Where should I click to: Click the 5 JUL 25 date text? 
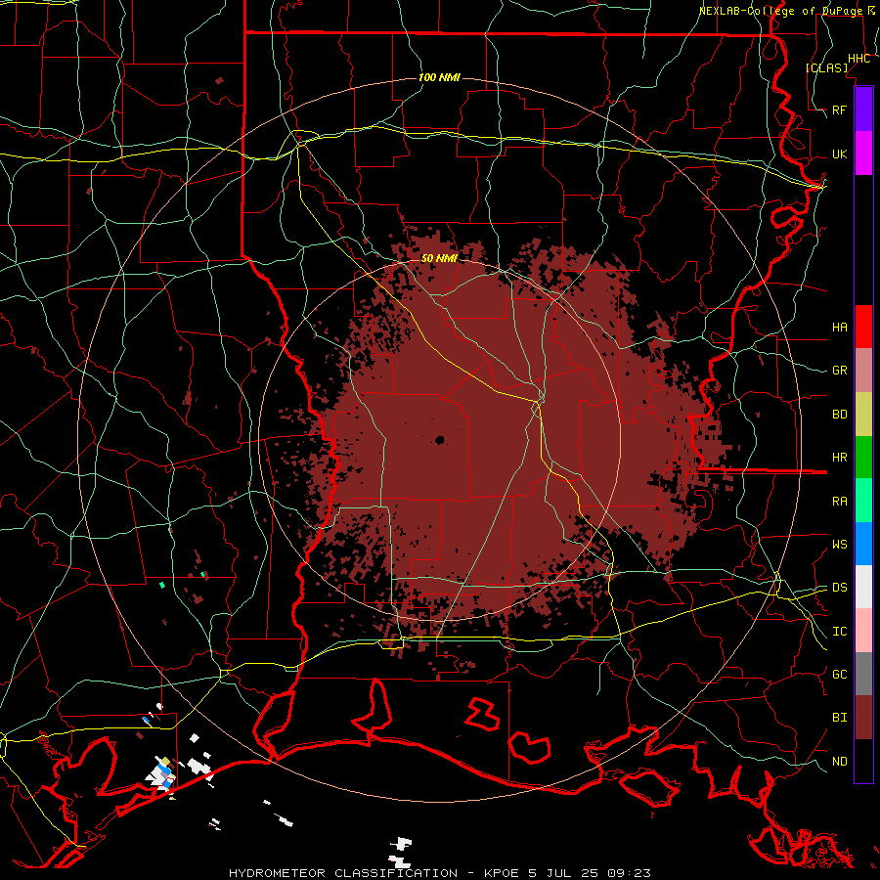(x=561, y=873)
